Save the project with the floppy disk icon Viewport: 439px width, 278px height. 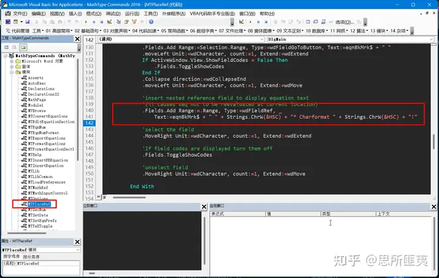(27, 22)
